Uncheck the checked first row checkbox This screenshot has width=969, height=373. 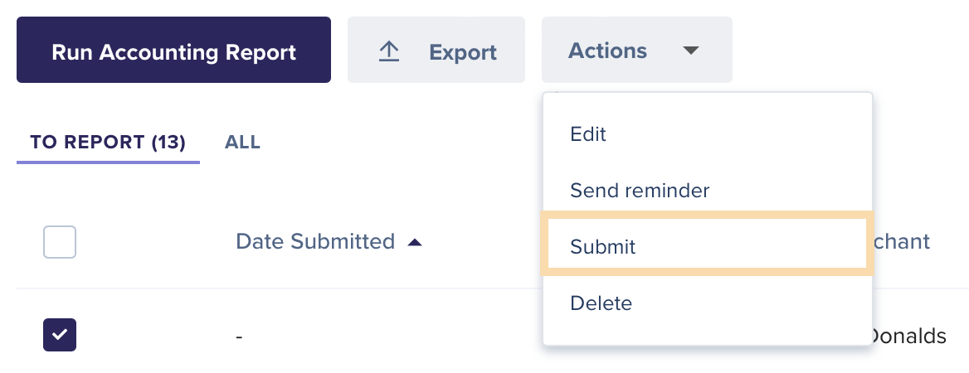point(60,335)
